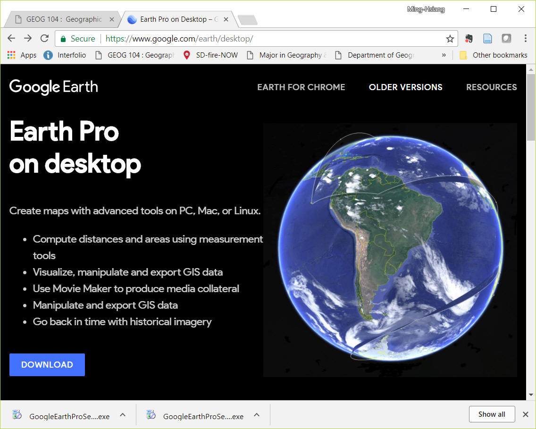The image size is (536, 429).
Task: Click the Google Earth logo
Action: [54, 87]
